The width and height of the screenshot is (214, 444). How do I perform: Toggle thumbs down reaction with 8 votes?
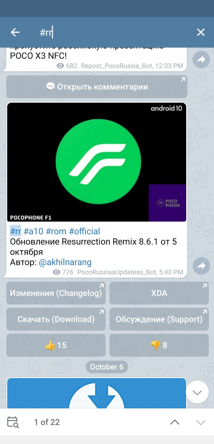pyautogui.click(x=159, y=345)
